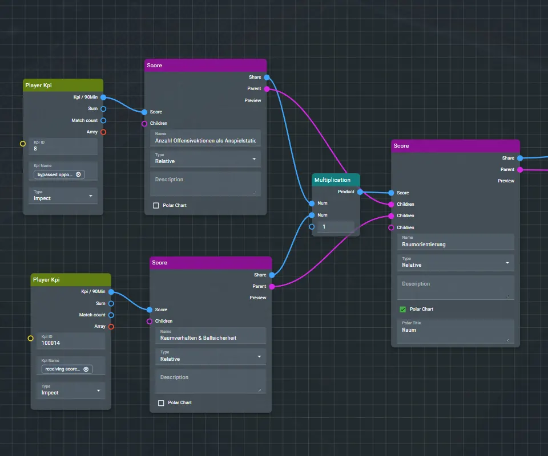This screenshot has width=548, height=456.
Task: Click Sum output port of bypassed oppo Player Kpi
Action: 103,109
